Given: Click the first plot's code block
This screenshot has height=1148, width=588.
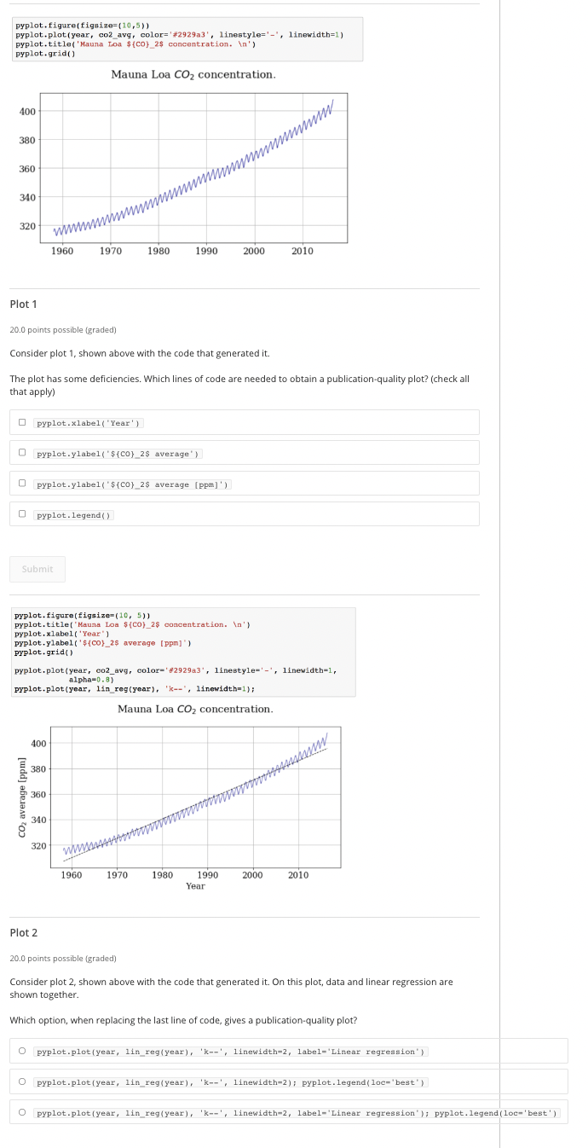Looking at the screenshot, I should click(x=187, y=39).
